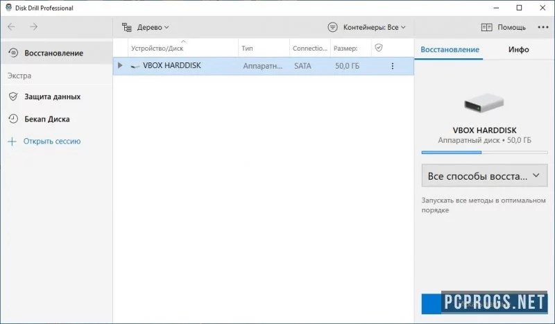Close the Disk Drill window

(543, 8)
